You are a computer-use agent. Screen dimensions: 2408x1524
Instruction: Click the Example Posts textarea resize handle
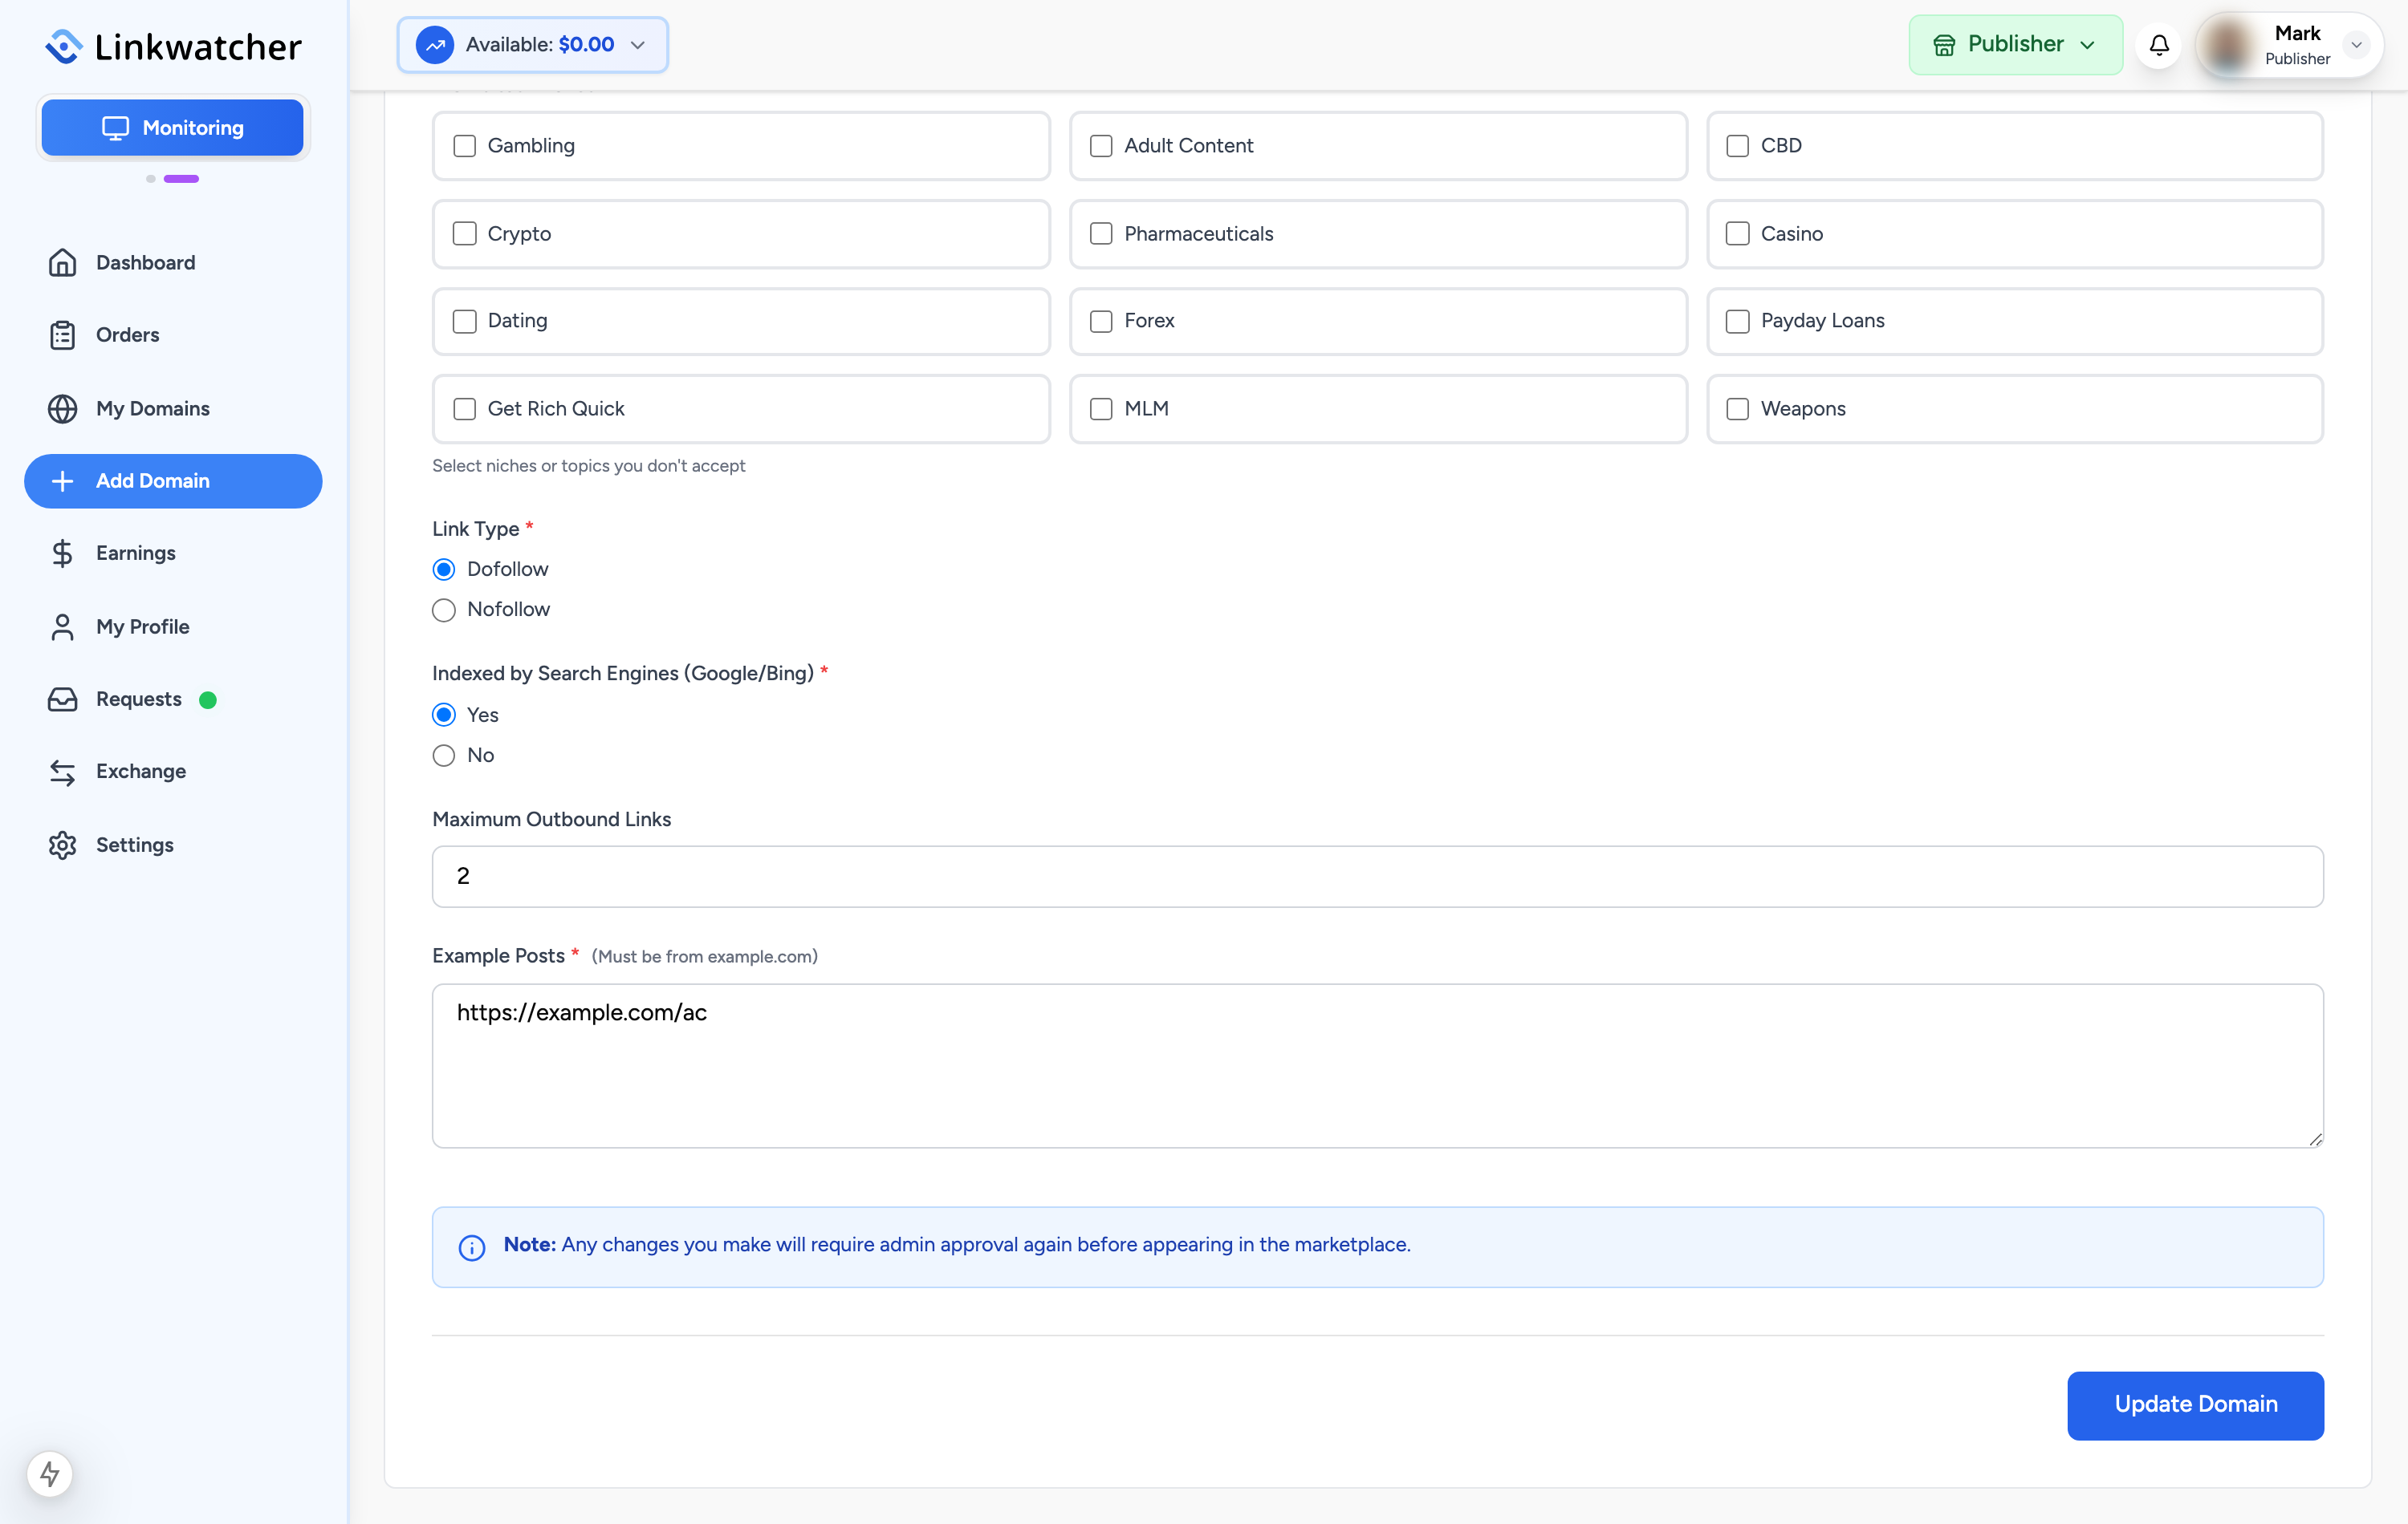click(x=2315, y=1139)
